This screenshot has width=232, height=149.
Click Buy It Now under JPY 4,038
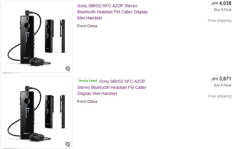[x=223, y=10]
